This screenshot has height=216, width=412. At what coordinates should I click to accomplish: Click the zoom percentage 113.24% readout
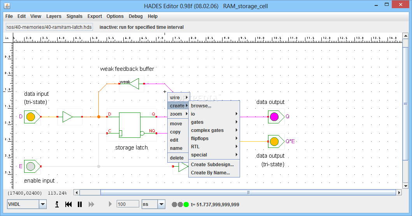[x=57, y=193]
